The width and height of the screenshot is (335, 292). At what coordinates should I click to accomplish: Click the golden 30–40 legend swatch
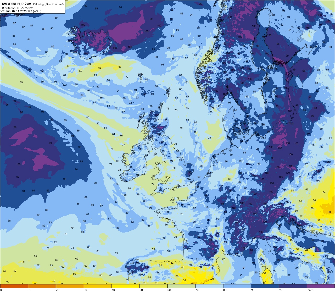98,286
